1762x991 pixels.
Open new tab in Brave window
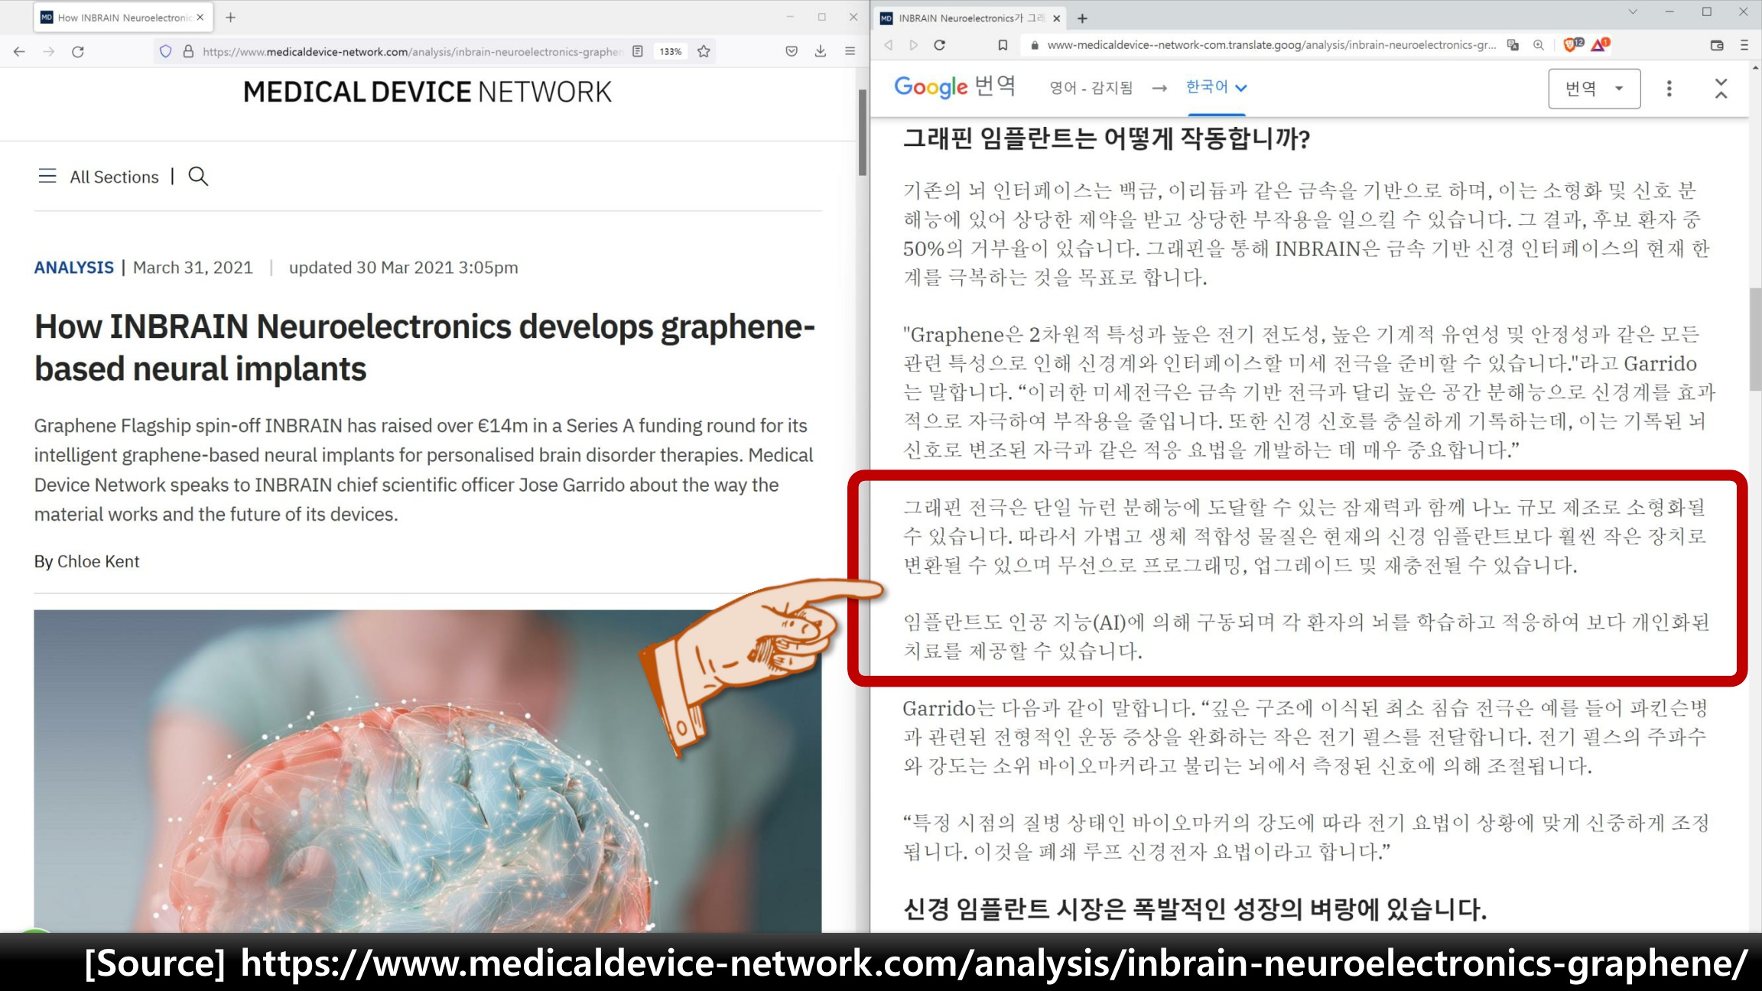1082,18
